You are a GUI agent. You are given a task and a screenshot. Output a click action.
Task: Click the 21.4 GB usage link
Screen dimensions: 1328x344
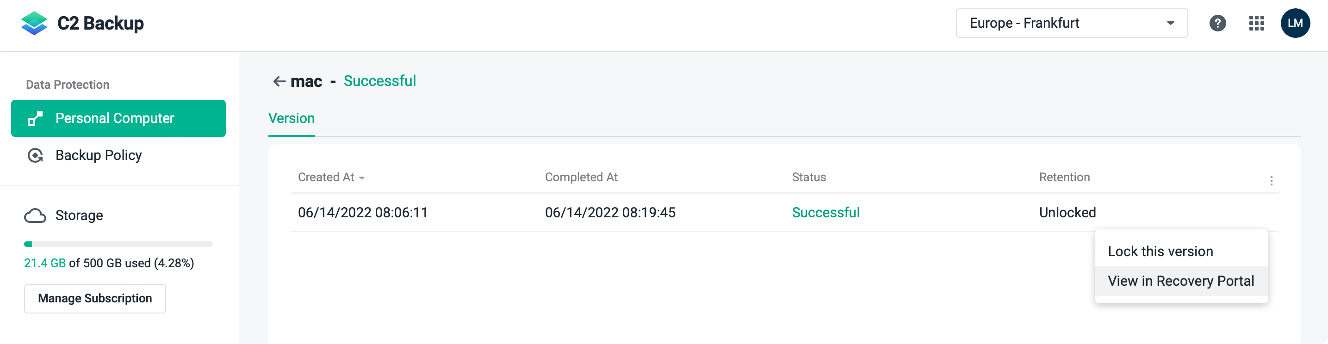45,263
